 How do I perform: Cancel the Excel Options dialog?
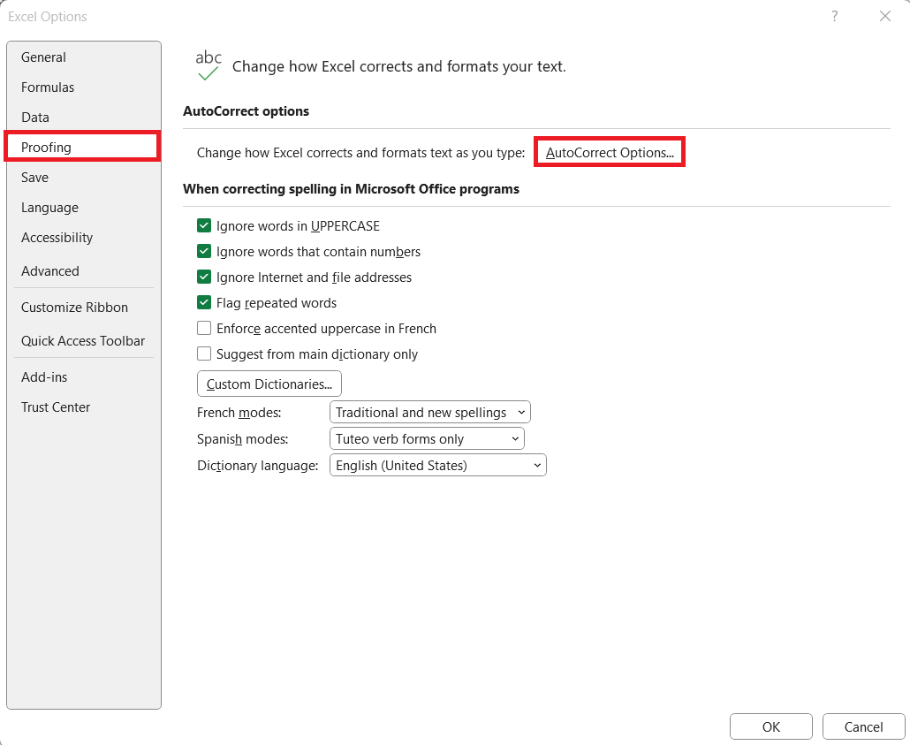[x=863, y=726]
